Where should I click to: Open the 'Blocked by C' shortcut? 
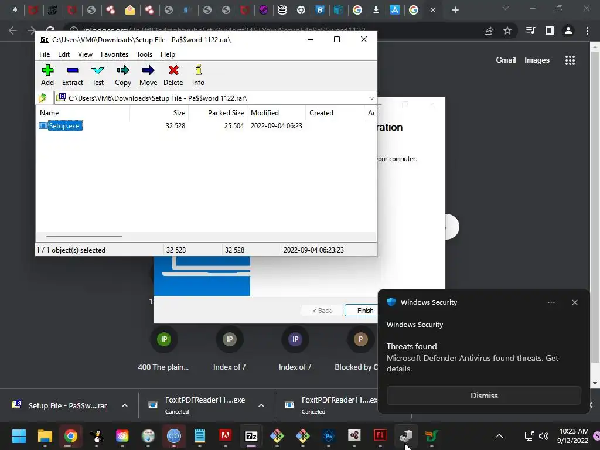pos(356,349)
